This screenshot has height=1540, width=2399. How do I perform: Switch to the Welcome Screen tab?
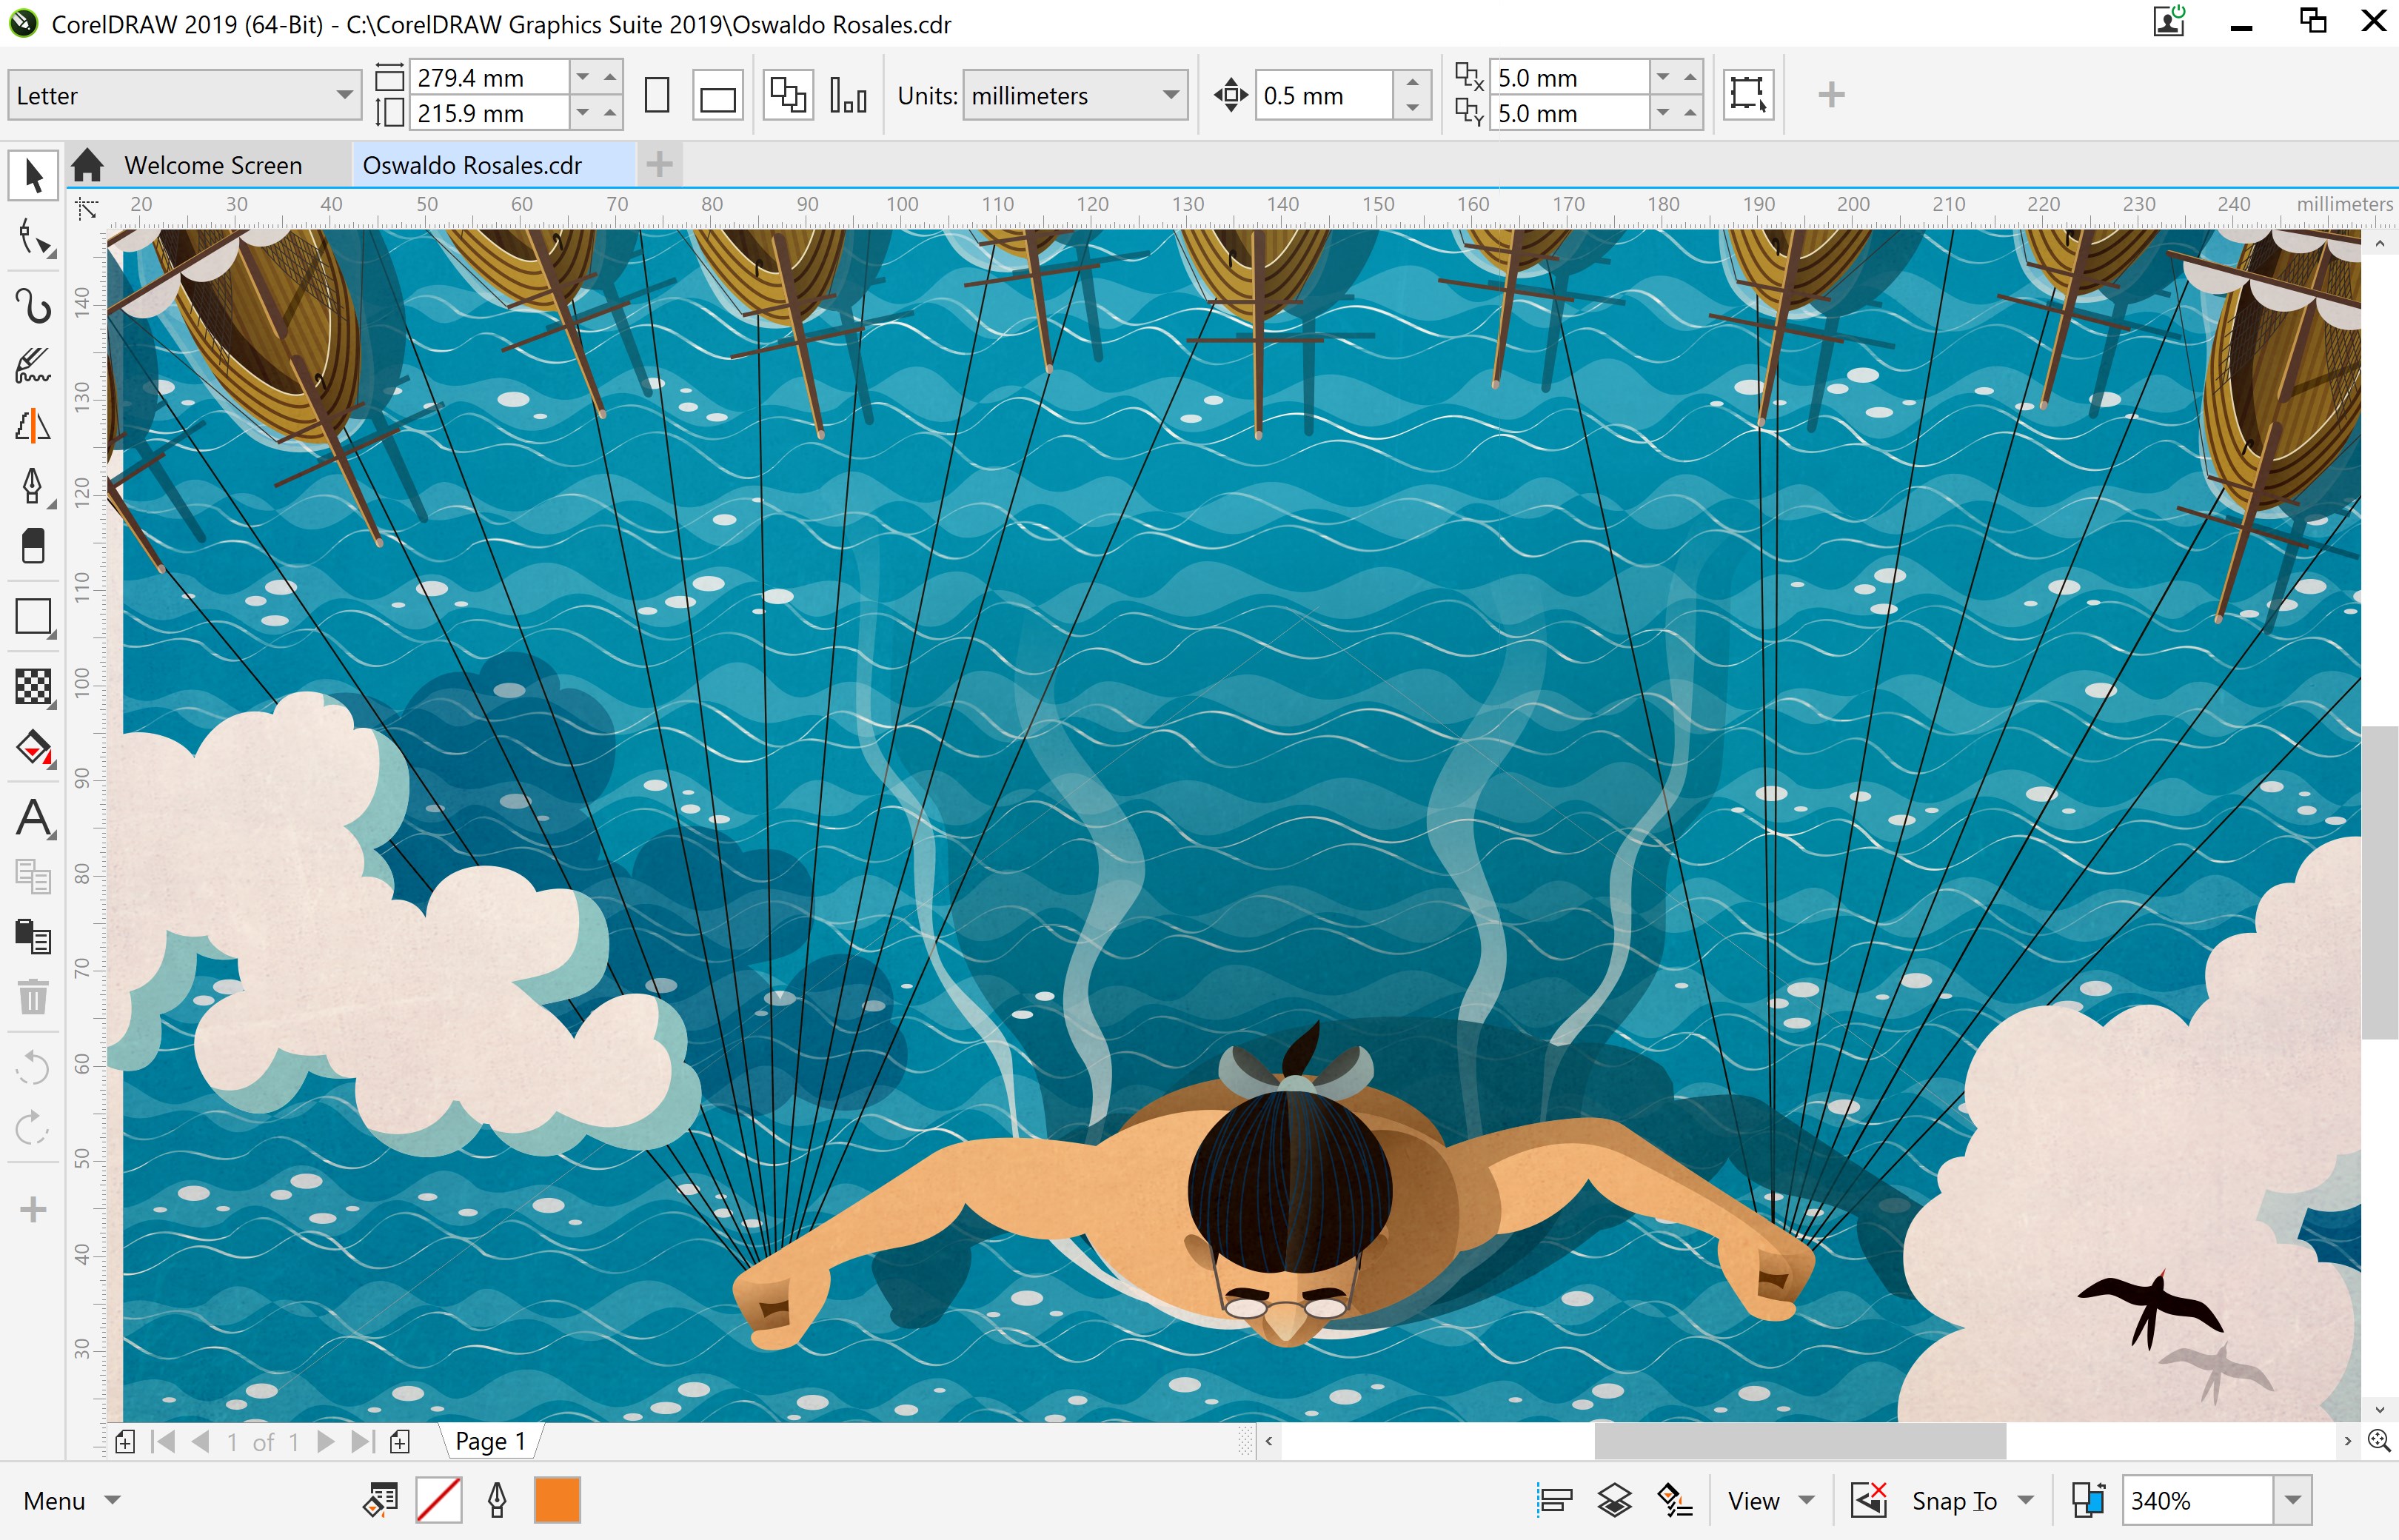[x=212, y=165]
